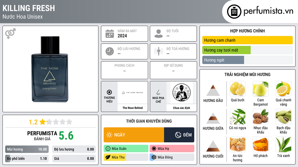The image size is (298, 167).
Task: Click The Nose Behind brand name
Action: coord(133,108)
